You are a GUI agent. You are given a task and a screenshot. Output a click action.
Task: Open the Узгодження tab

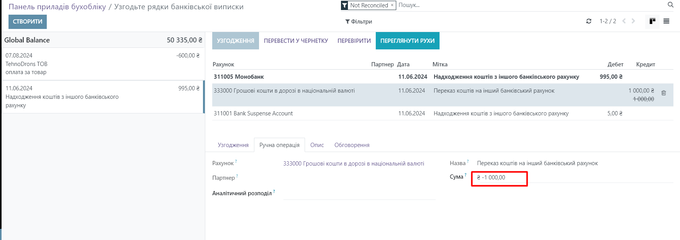(233, 145)
